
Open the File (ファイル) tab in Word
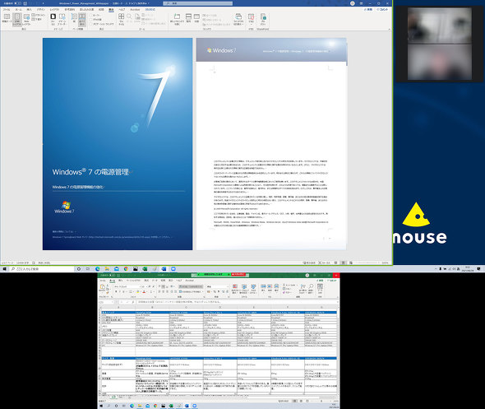[7, 10]
